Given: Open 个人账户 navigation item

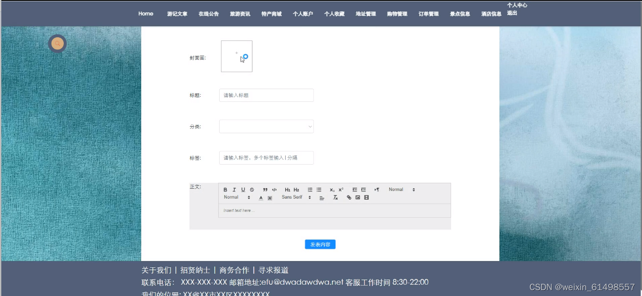Looking at the screenshot, I should (x=303, y=14).
